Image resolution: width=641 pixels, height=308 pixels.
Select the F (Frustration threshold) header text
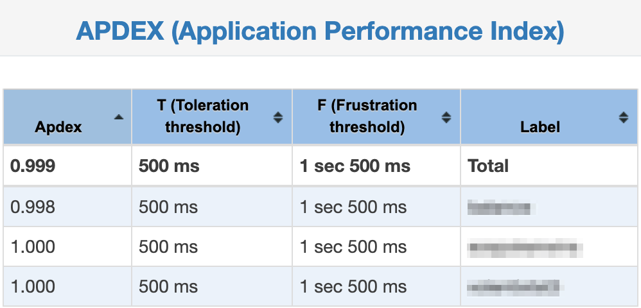(x=367, y=116)
